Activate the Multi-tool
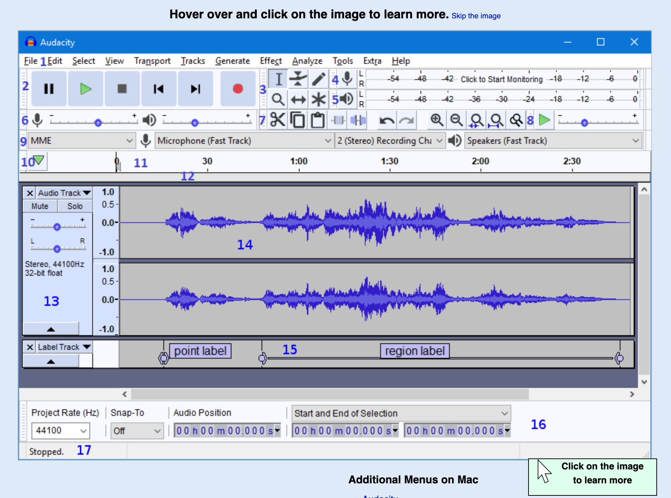This screenshot has height=498, width=671. point(318,99)
